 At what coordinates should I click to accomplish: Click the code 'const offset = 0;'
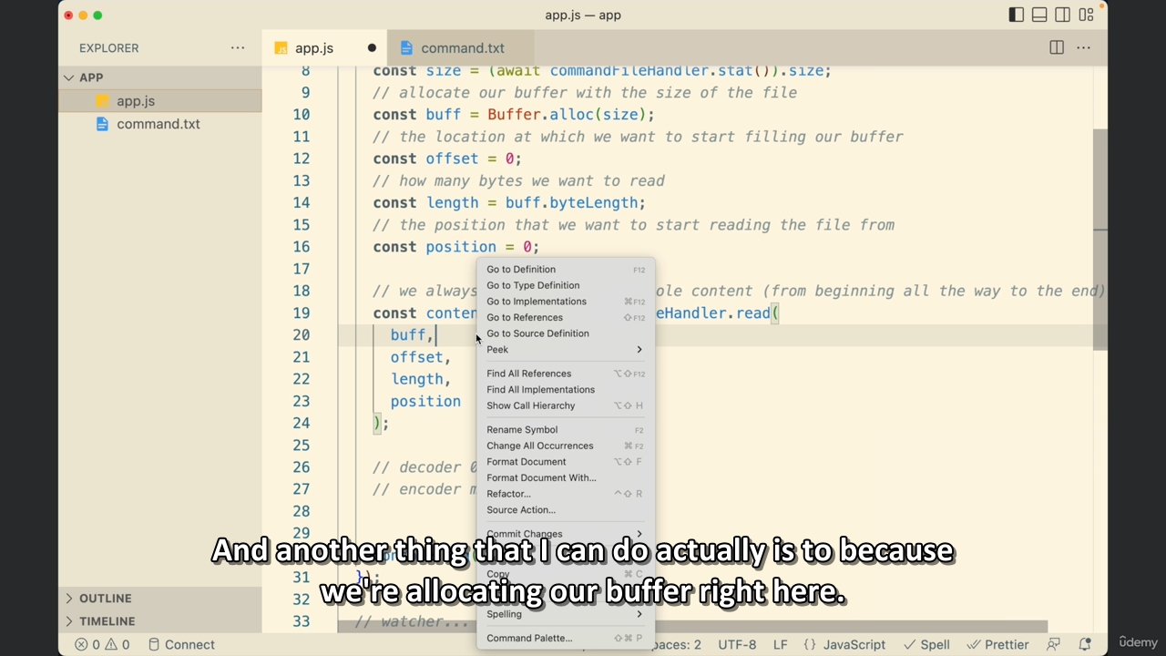click(447, 159)
